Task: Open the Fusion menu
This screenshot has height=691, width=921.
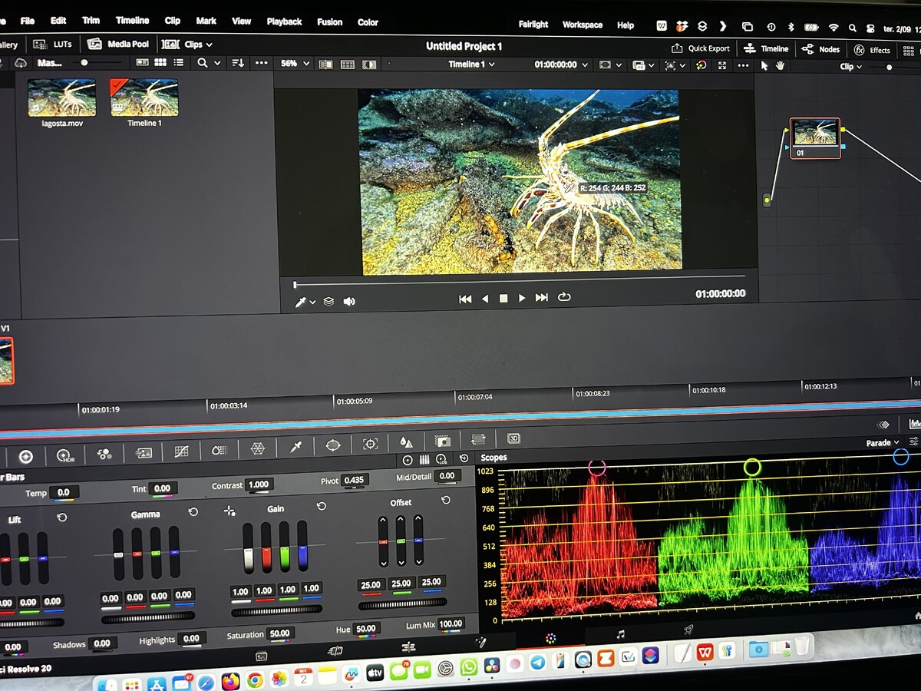Action: [329, 22]
